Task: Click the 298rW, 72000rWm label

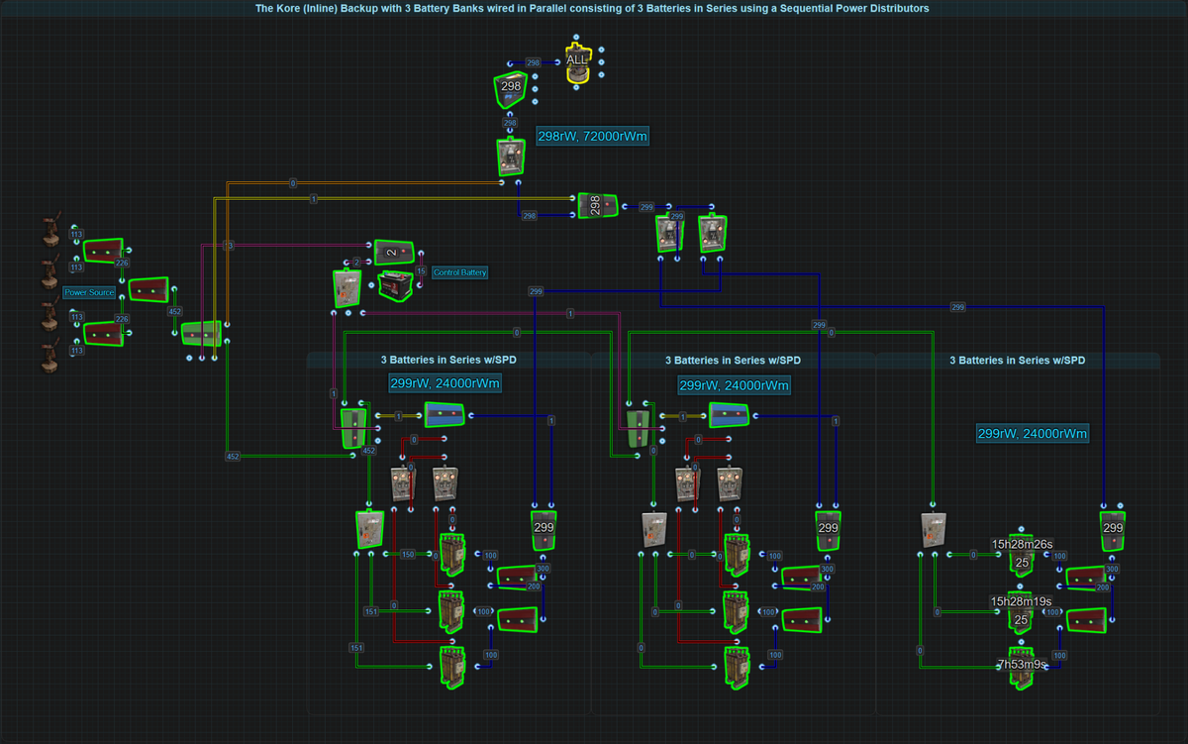Action: [592, 136]
